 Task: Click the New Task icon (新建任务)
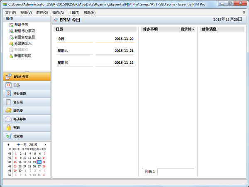click(11, 25)
